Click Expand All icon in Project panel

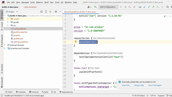46,12
